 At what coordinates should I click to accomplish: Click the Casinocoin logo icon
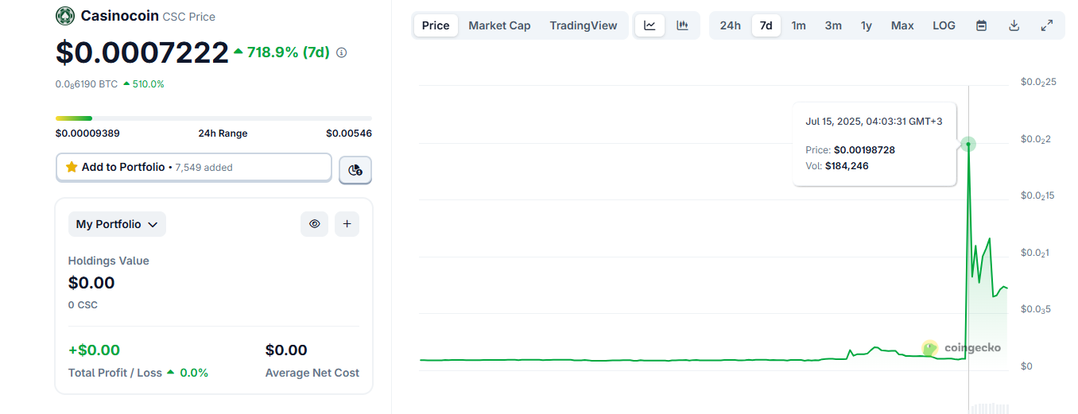65,16
